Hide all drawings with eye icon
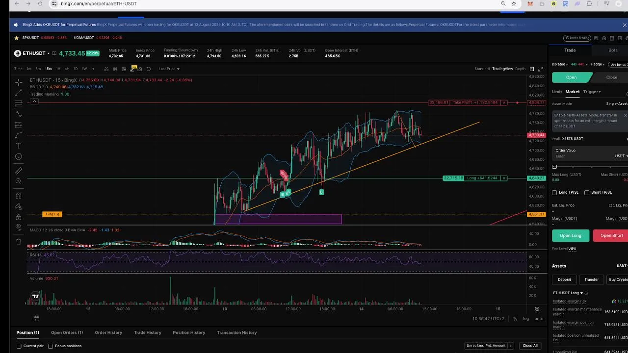628x353 pixels. [19, 227]
